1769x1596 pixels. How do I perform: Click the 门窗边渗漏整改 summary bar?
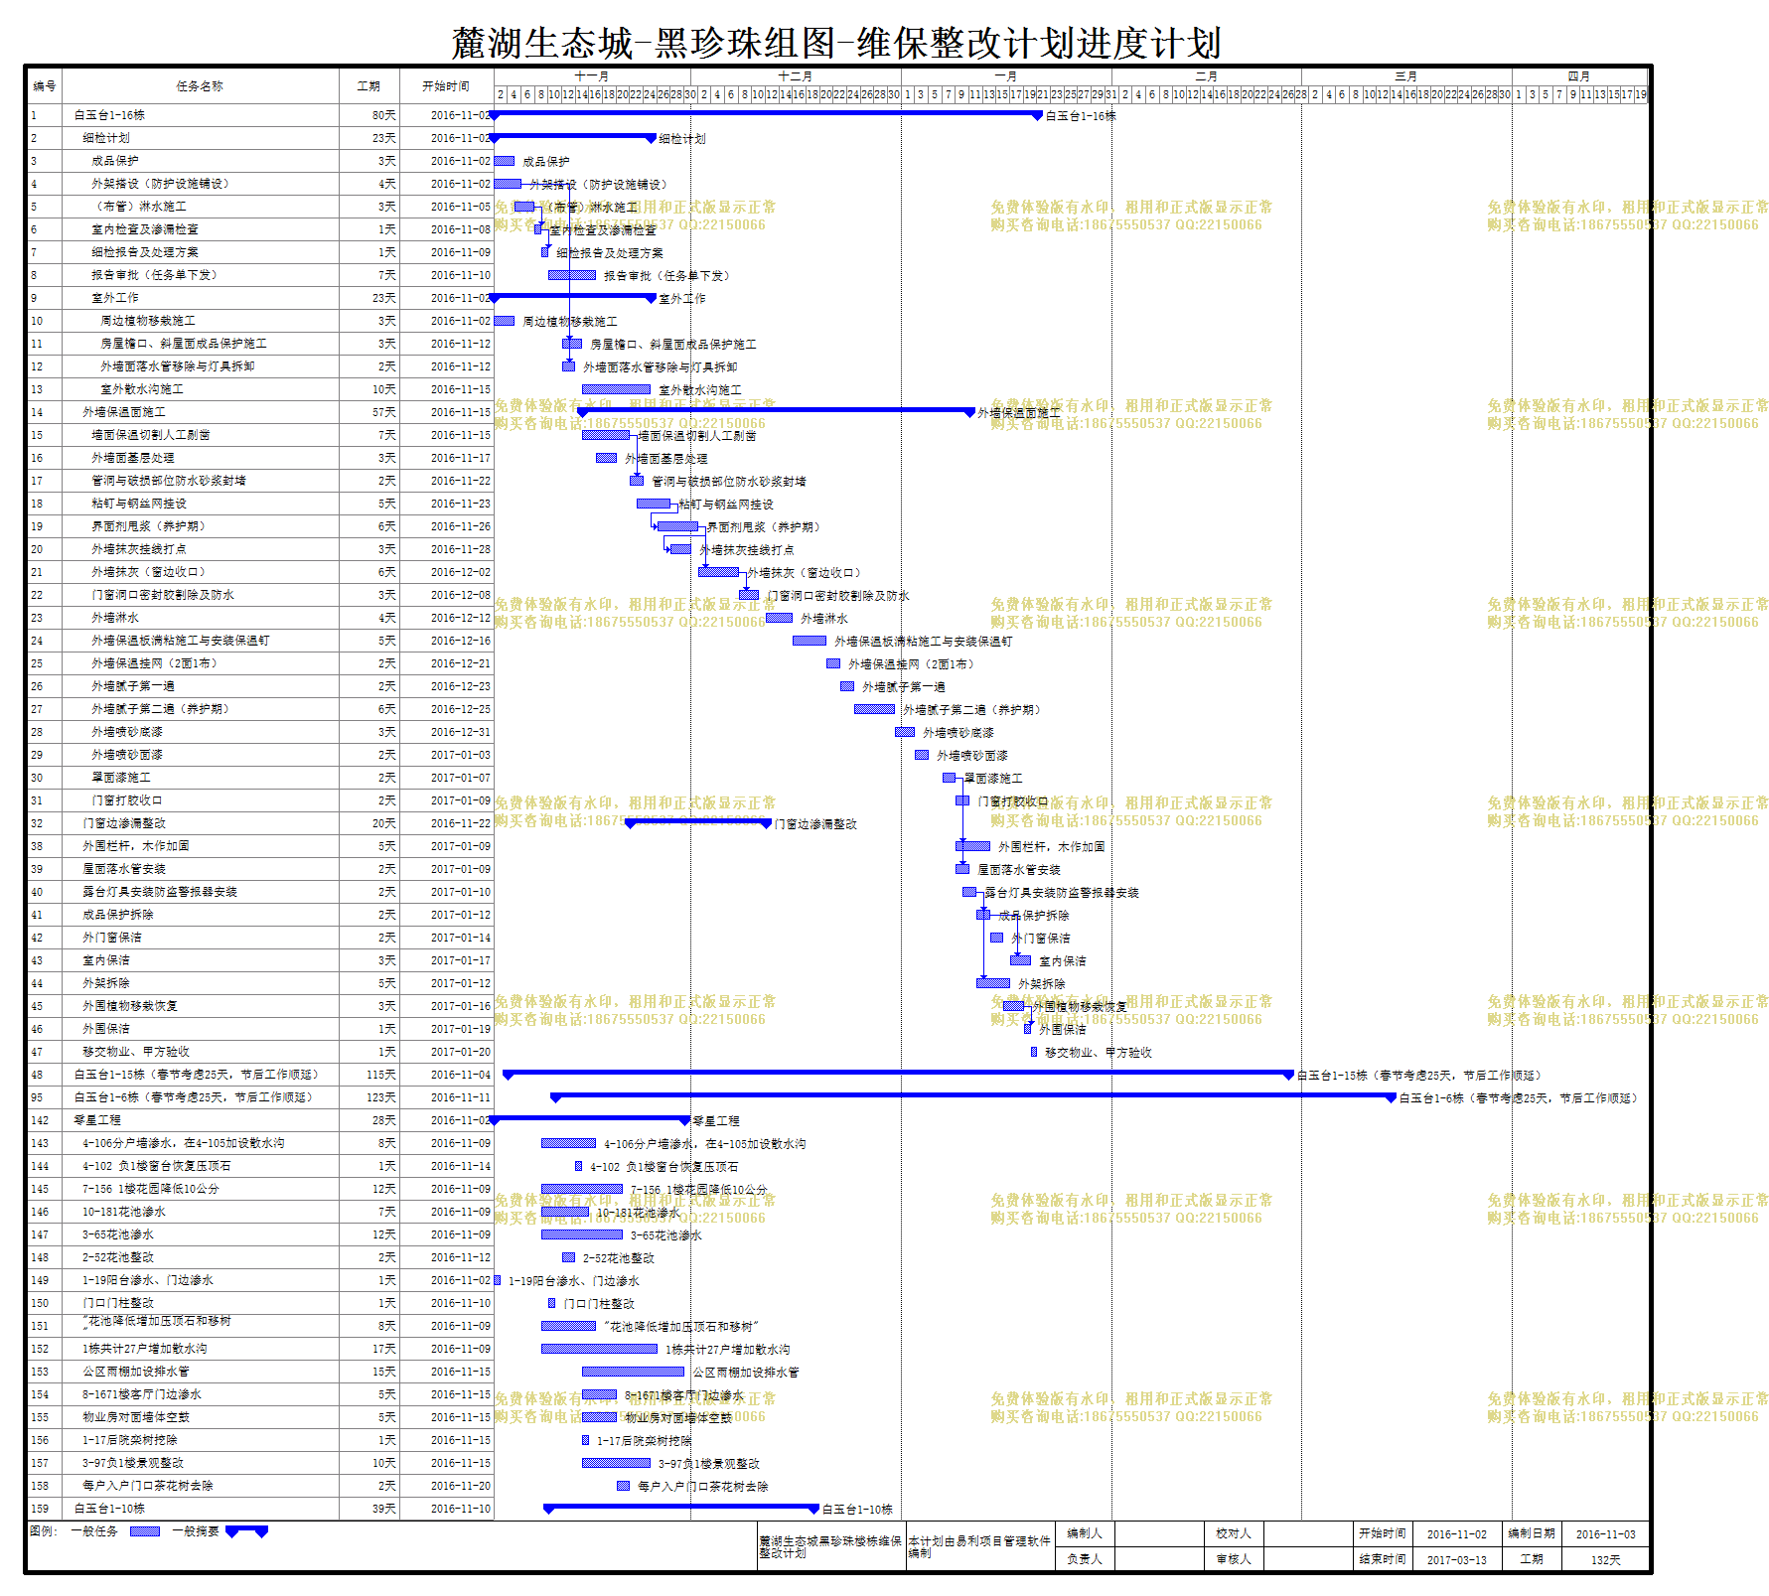point(698,822)
